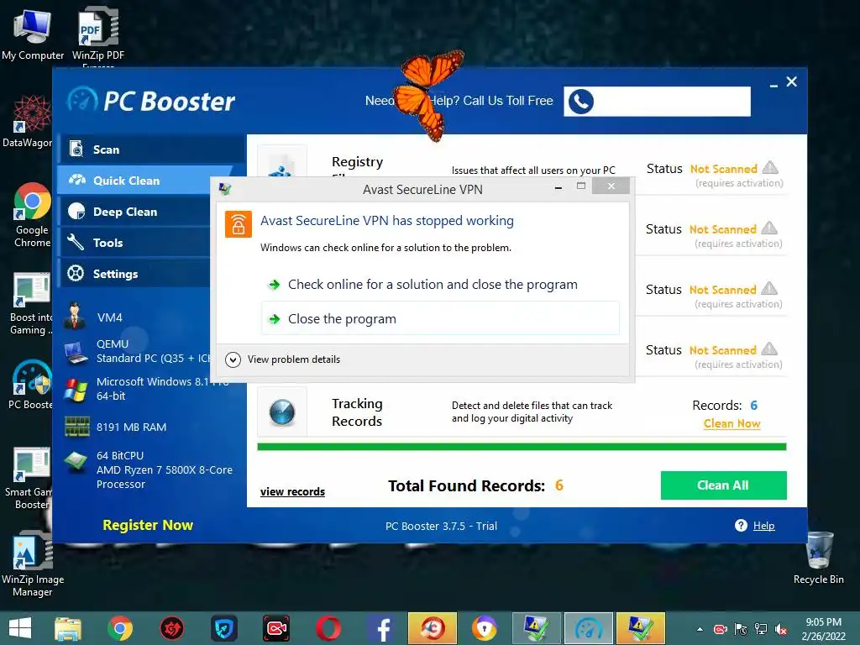Screen dimensions: 860x645
Task: Click the toll free phone number field
Action: 657,102
